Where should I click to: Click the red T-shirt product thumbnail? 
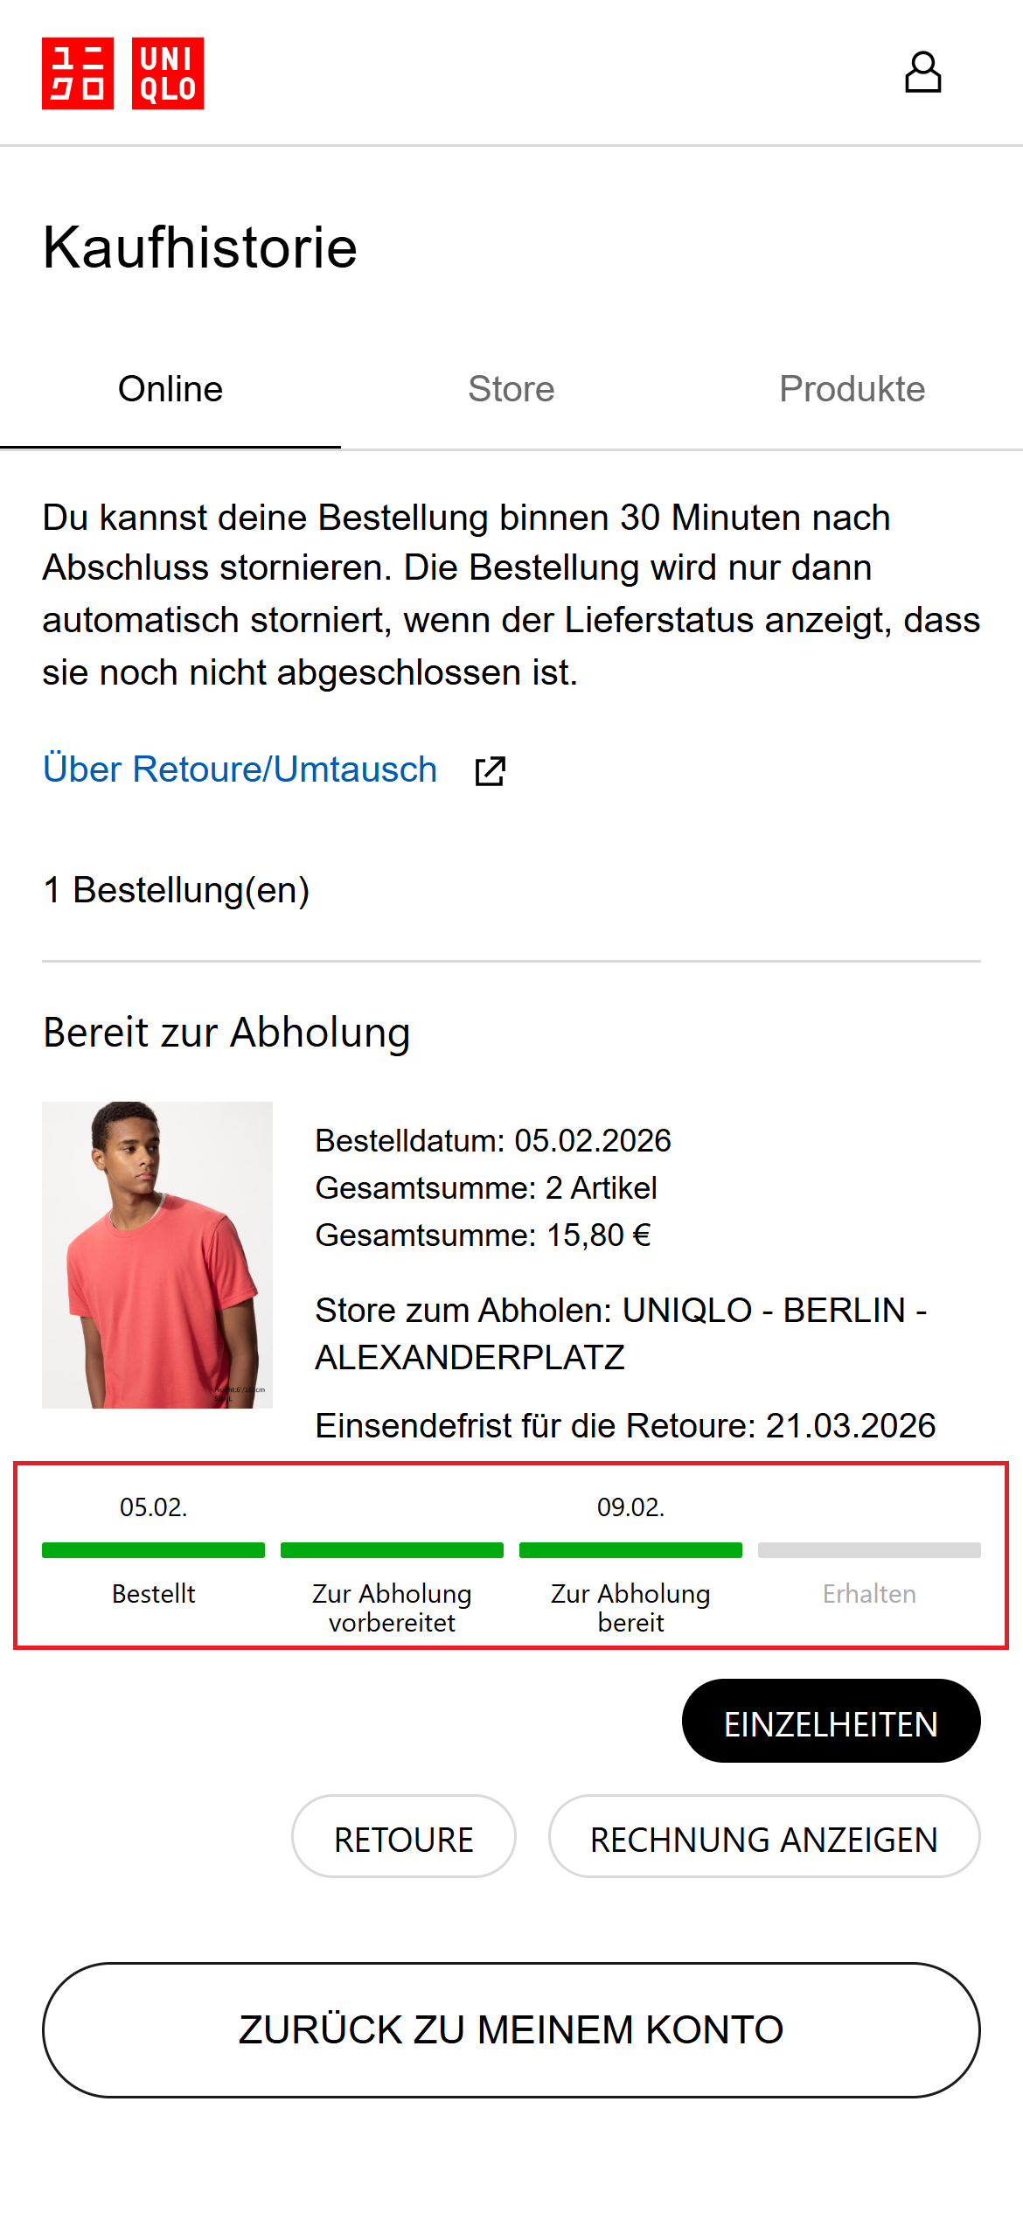coord(157,1255)
